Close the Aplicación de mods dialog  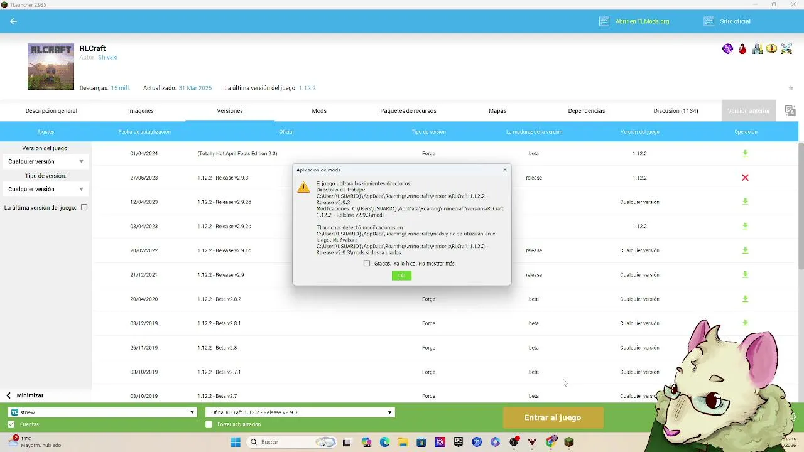click(x=504, y=169)
